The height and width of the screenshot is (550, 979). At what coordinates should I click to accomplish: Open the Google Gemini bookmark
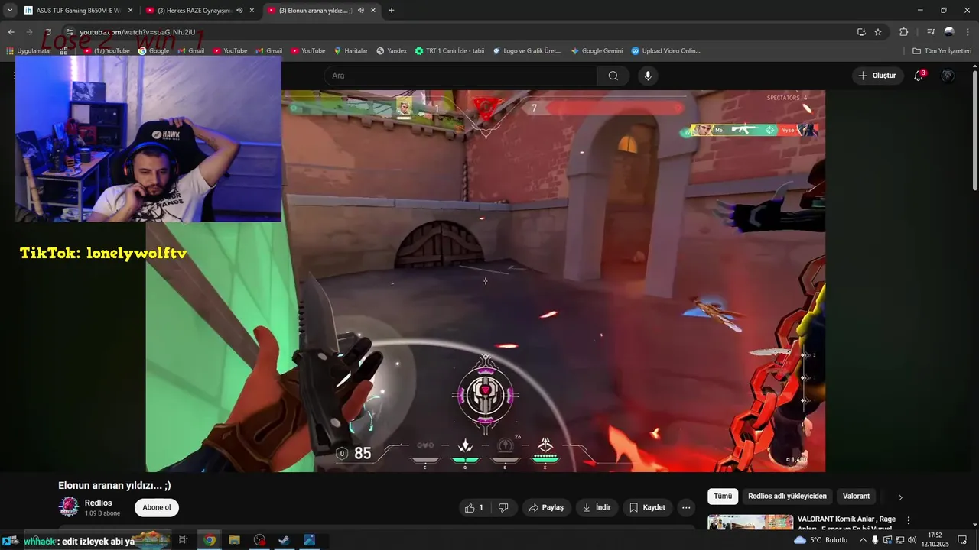597,51
